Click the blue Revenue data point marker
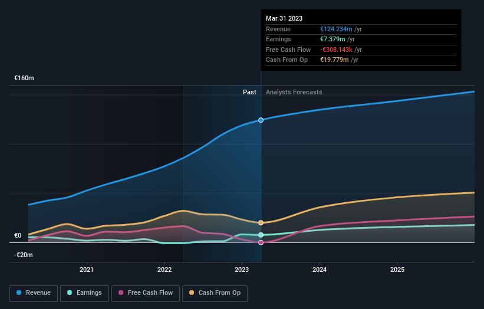The height and width of the screenshot is (309, 484). coord(261,120)
